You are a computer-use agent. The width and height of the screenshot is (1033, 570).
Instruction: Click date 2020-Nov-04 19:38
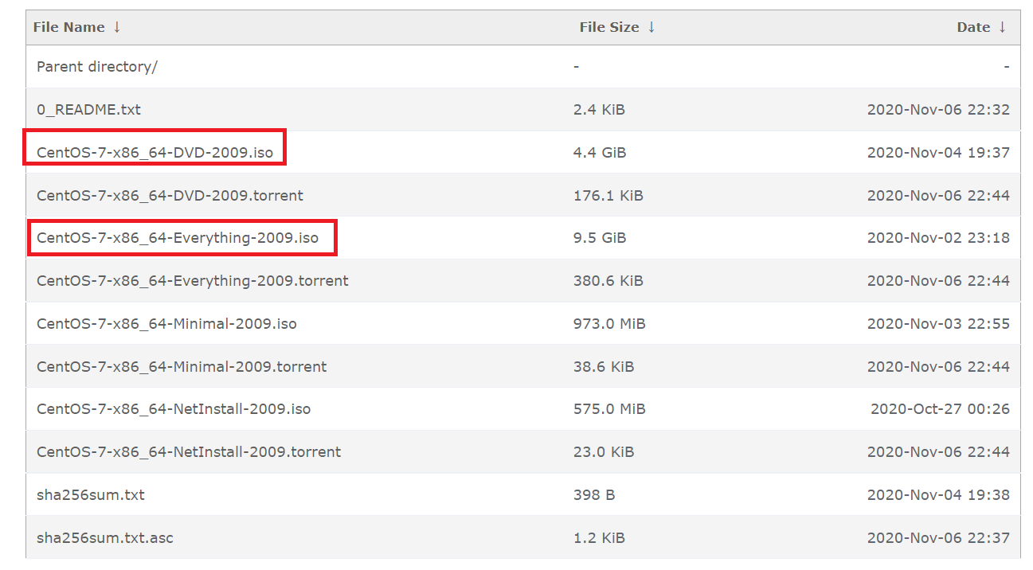(x=938, y=495)
